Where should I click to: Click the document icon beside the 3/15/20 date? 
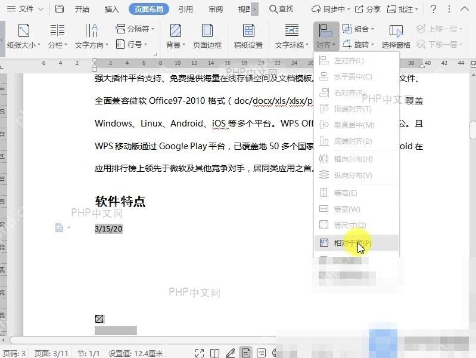[59, 227]
